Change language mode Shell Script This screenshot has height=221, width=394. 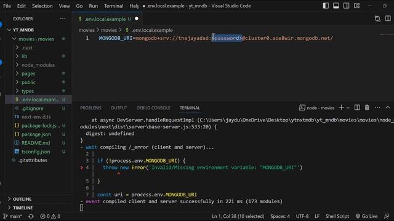(337, 216)
